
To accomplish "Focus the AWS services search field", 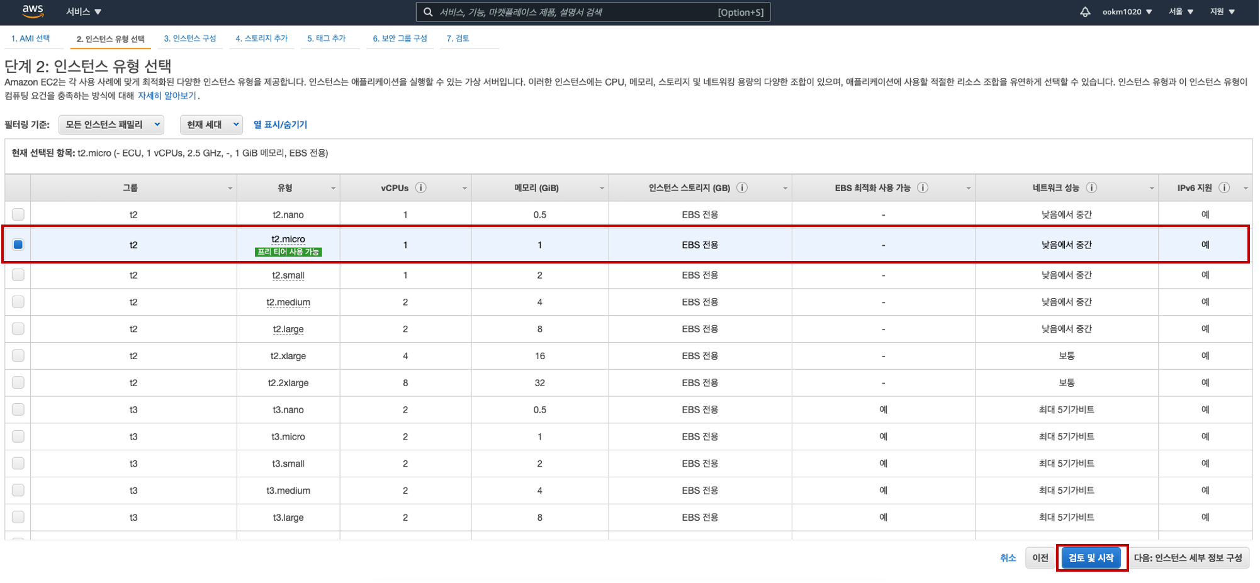I will 593,12.
